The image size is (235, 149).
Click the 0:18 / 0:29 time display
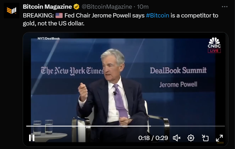tap(153, 138)
